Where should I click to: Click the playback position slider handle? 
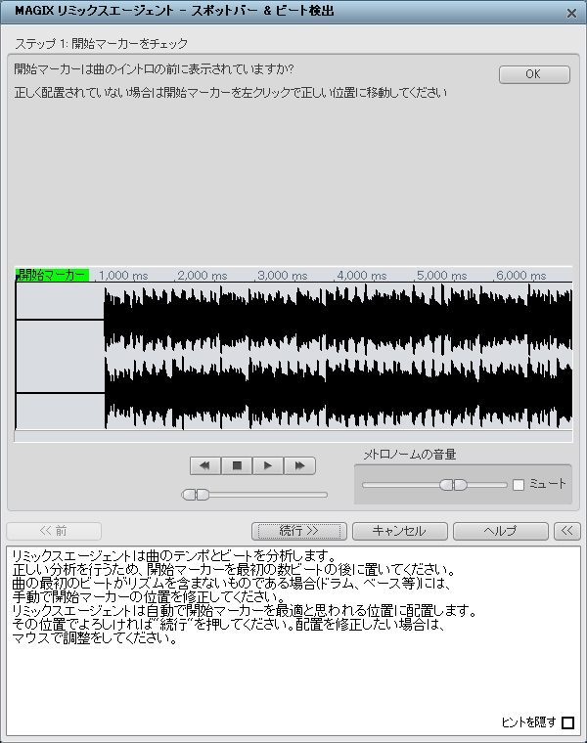click(x=196, y=495)
